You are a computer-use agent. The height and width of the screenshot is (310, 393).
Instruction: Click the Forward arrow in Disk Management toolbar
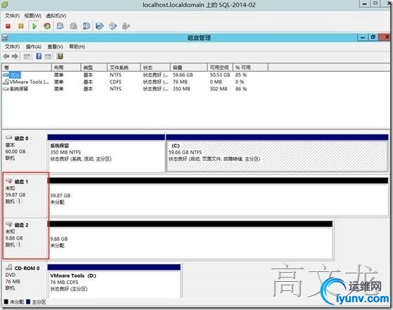[x=15, y=56]
